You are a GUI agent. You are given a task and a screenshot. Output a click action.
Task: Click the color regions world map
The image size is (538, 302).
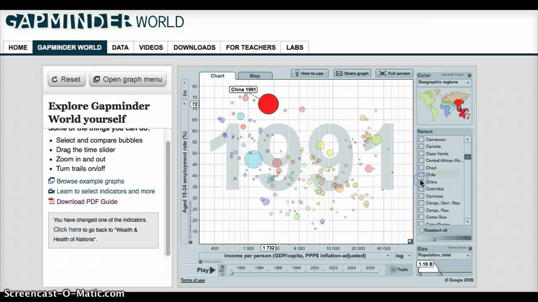pos(444,105)
